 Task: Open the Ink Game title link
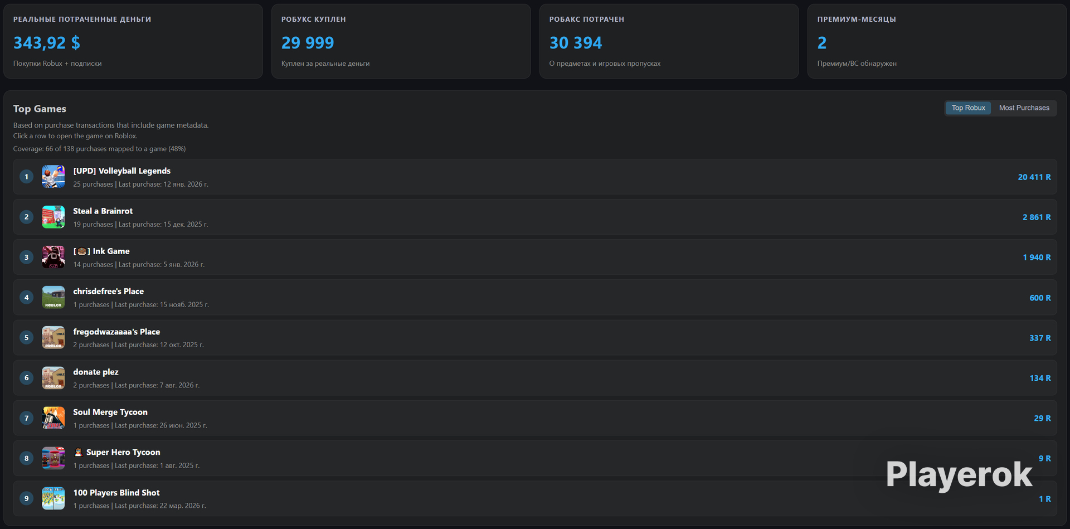coord(101,251)
